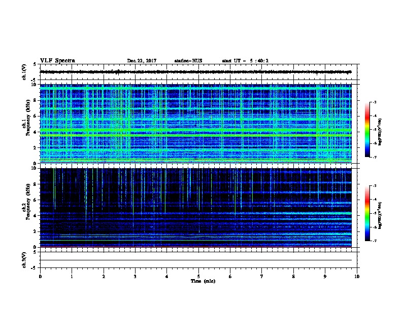Click the 'VLF Spectra' plot title

click(x=57, y=61)
